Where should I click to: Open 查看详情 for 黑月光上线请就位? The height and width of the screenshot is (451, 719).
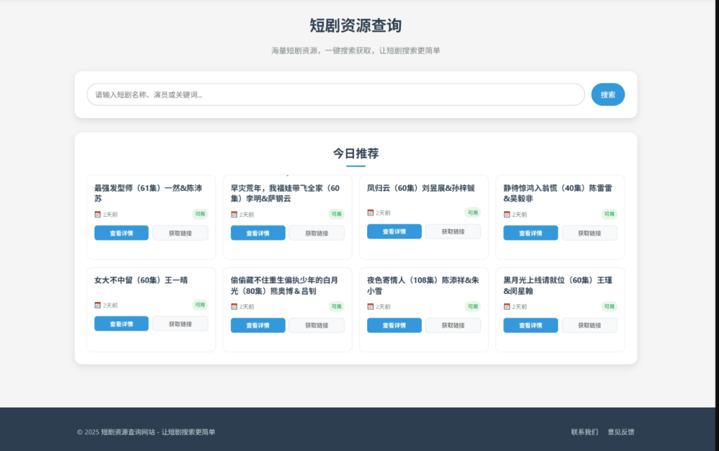coord(530,325)
